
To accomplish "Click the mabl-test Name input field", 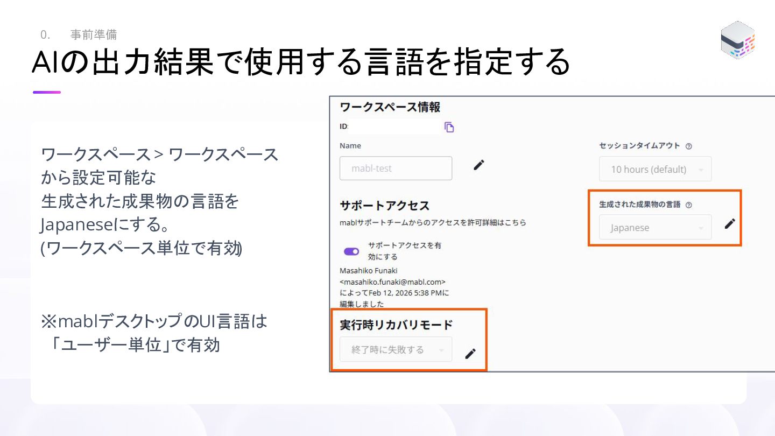I will coord(396,168).
